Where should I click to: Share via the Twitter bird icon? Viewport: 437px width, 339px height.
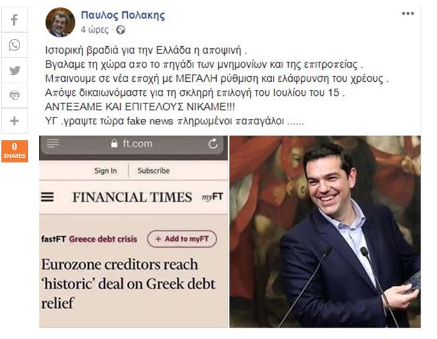(x=15, y=70)
